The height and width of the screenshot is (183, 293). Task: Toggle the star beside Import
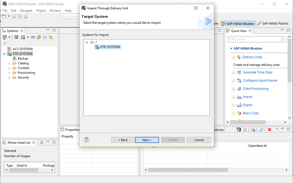(x=233, y=97)
